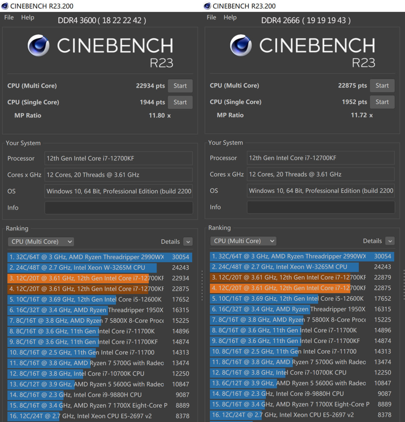Select Core i7-11700KF row in left window
Image resolution: width=405 pixels, height=422 pixels.
[x=100, y=342]
